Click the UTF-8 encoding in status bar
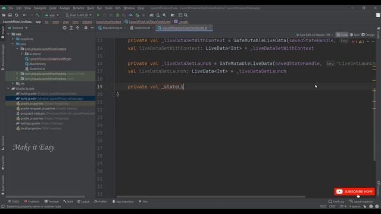Viewport: 381px width, 214px height. pyautogui.click(x=342, y=206)
